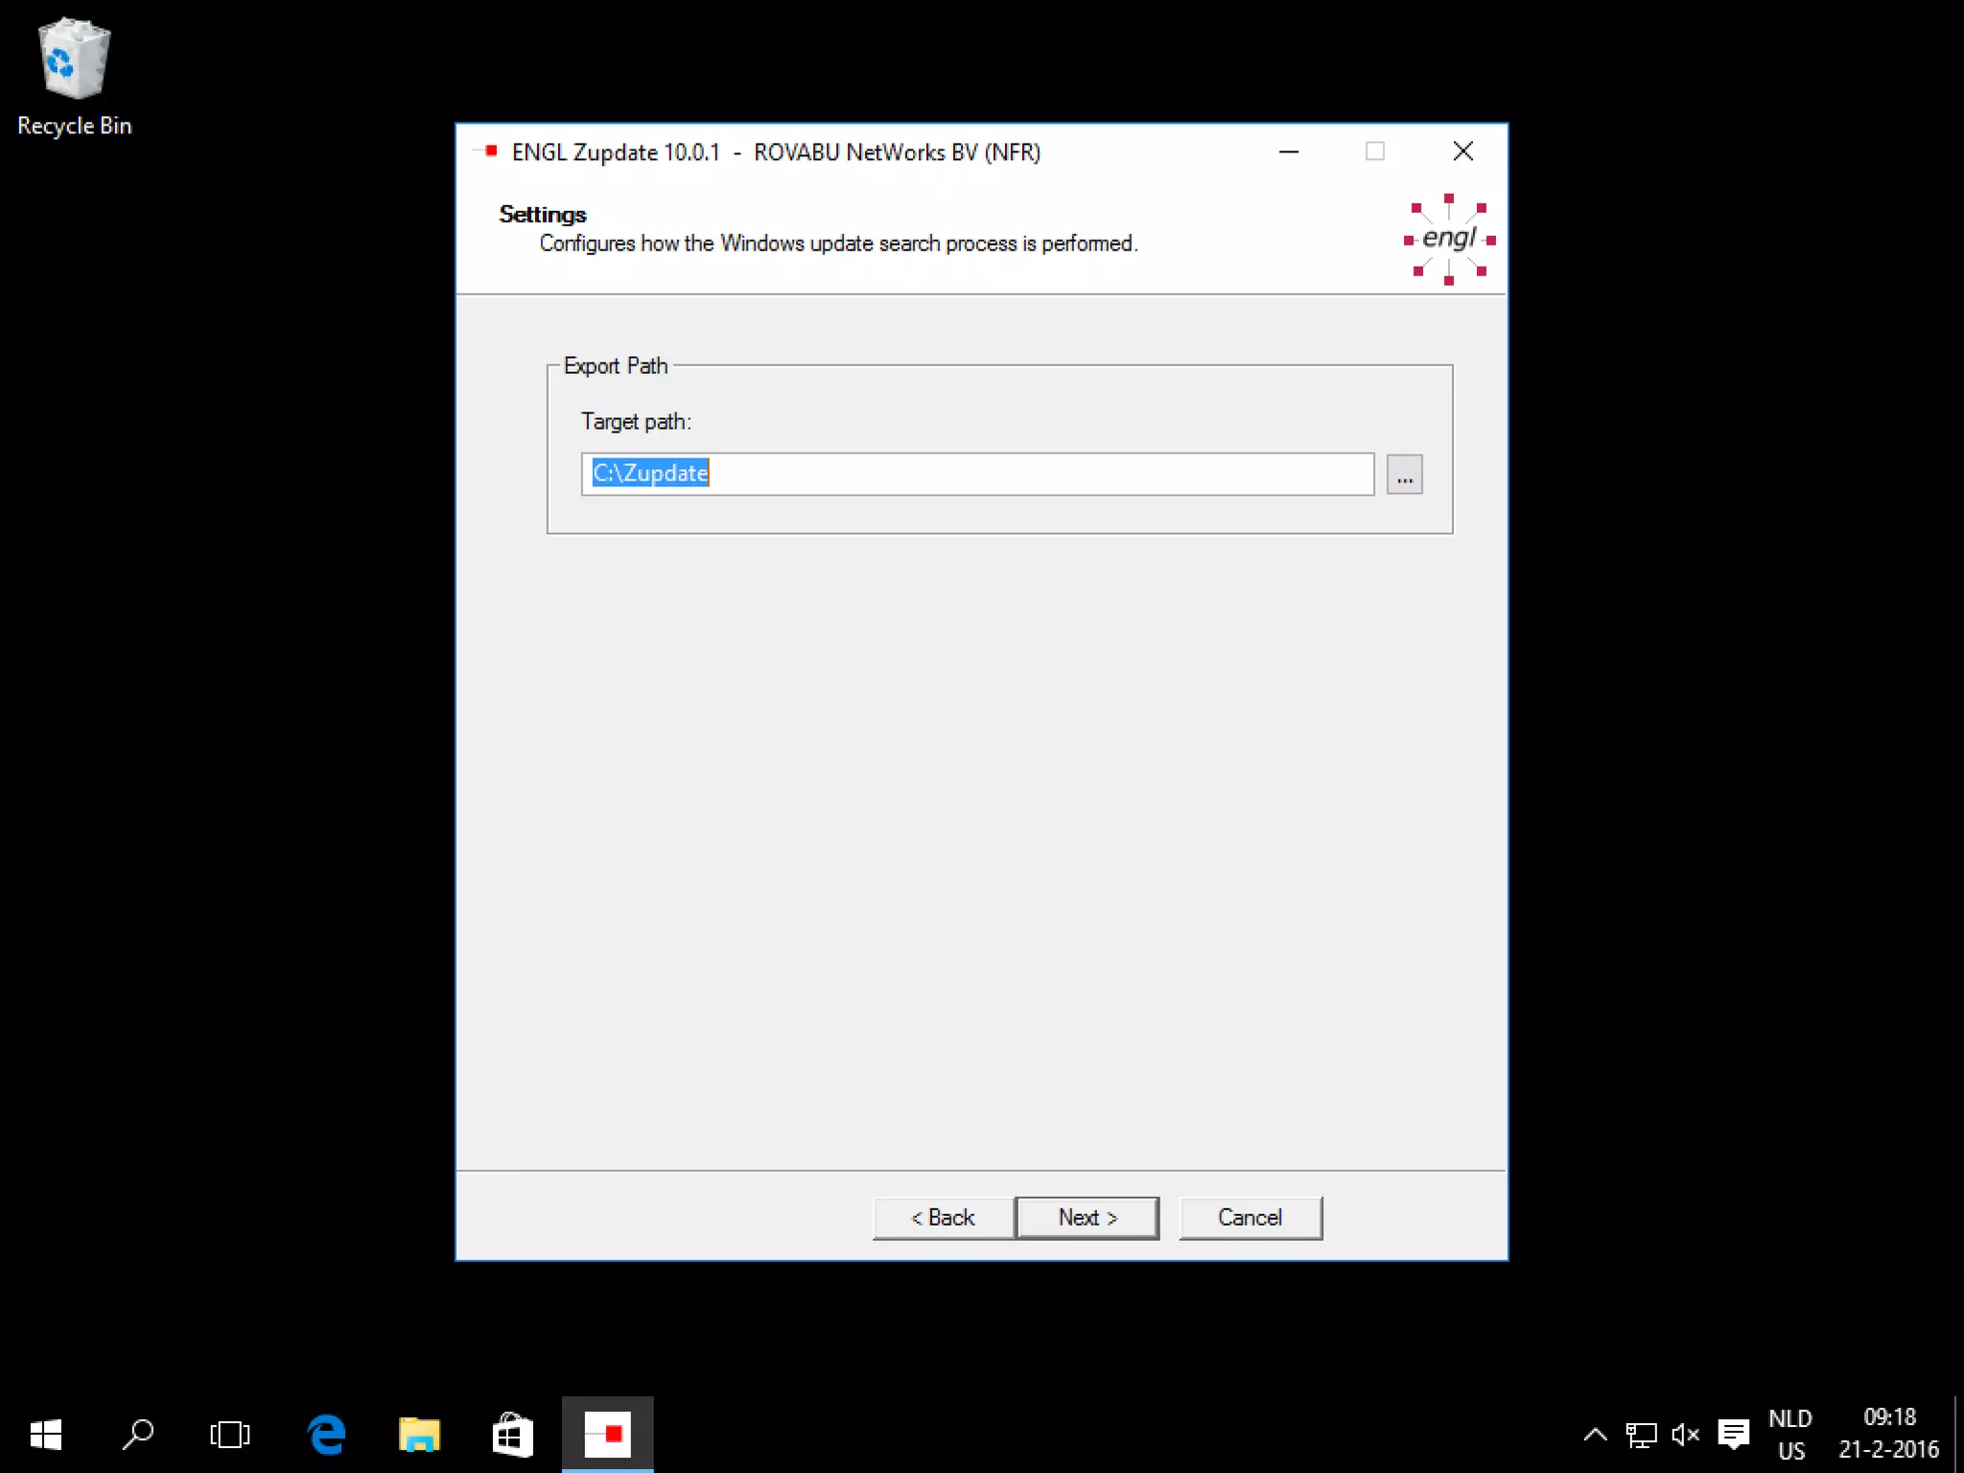The height and width of the screenshot is (1473, 1964).
Task: Click the Show desktop sliver at taskbar end
Action: pyautogui.click(x=1959, y=1435)
